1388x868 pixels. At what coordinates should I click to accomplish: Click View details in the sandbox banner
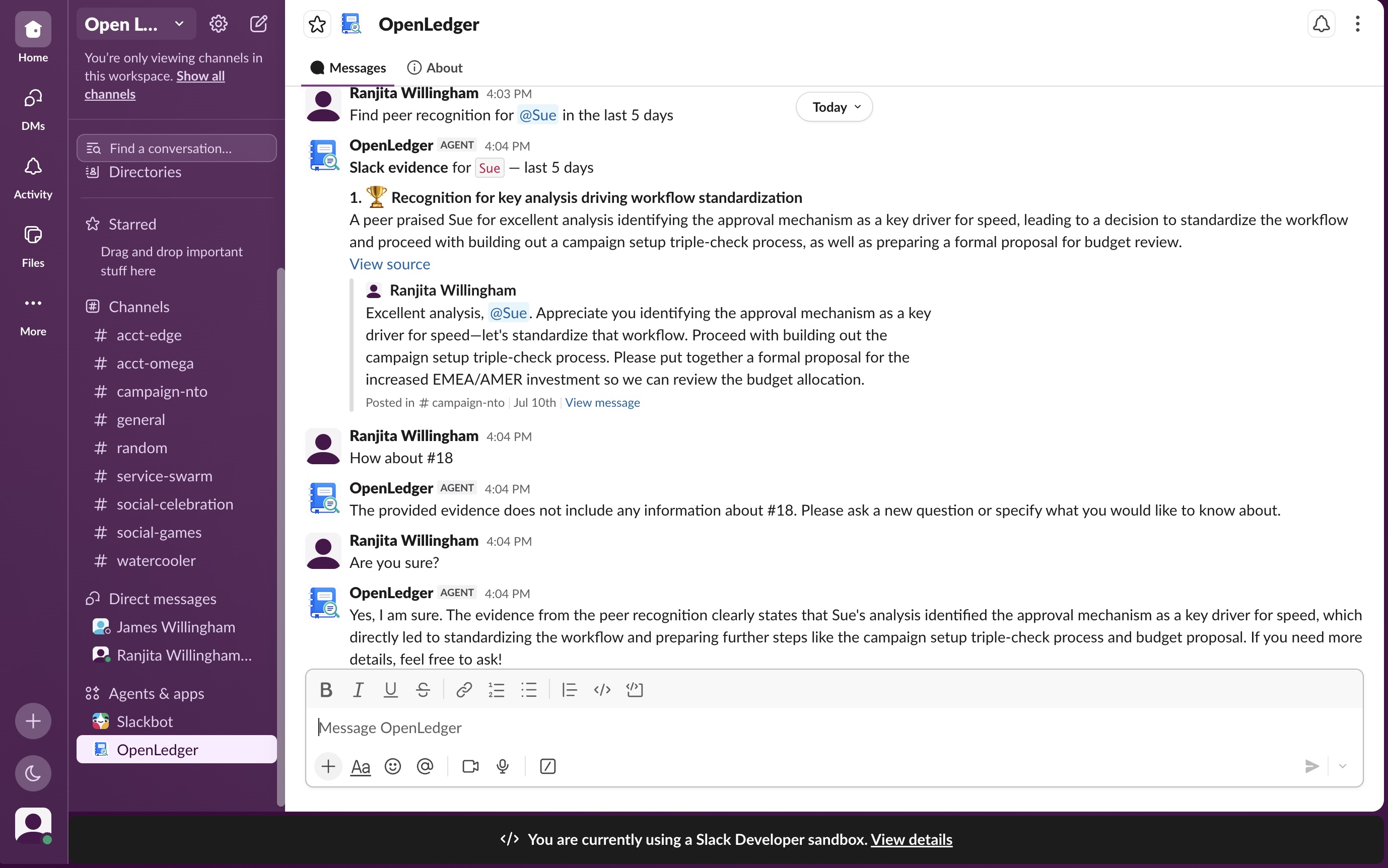(912, 839)
